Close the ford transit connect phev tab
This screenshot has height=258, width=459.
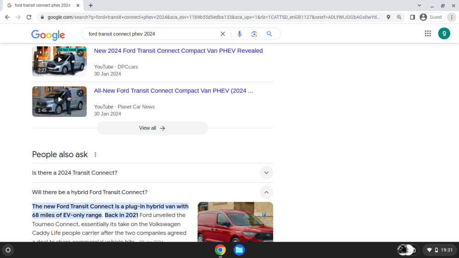point(78,5)
